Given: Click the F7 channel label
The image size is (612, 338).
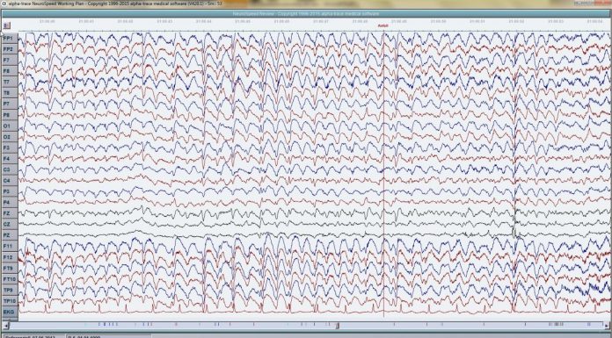Looking at the screenshot, I should point(10,61).
